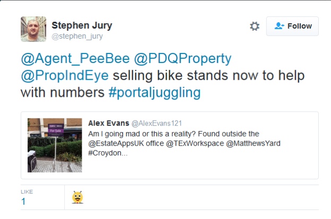Image resolution: width=331 pixels, height=219 pixels.
Task: Click the Follow button
Action: coord(292,26)
